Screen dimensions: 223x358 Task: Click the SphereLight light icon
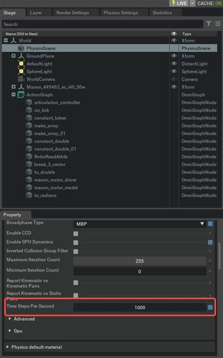[x=21, y=72]
